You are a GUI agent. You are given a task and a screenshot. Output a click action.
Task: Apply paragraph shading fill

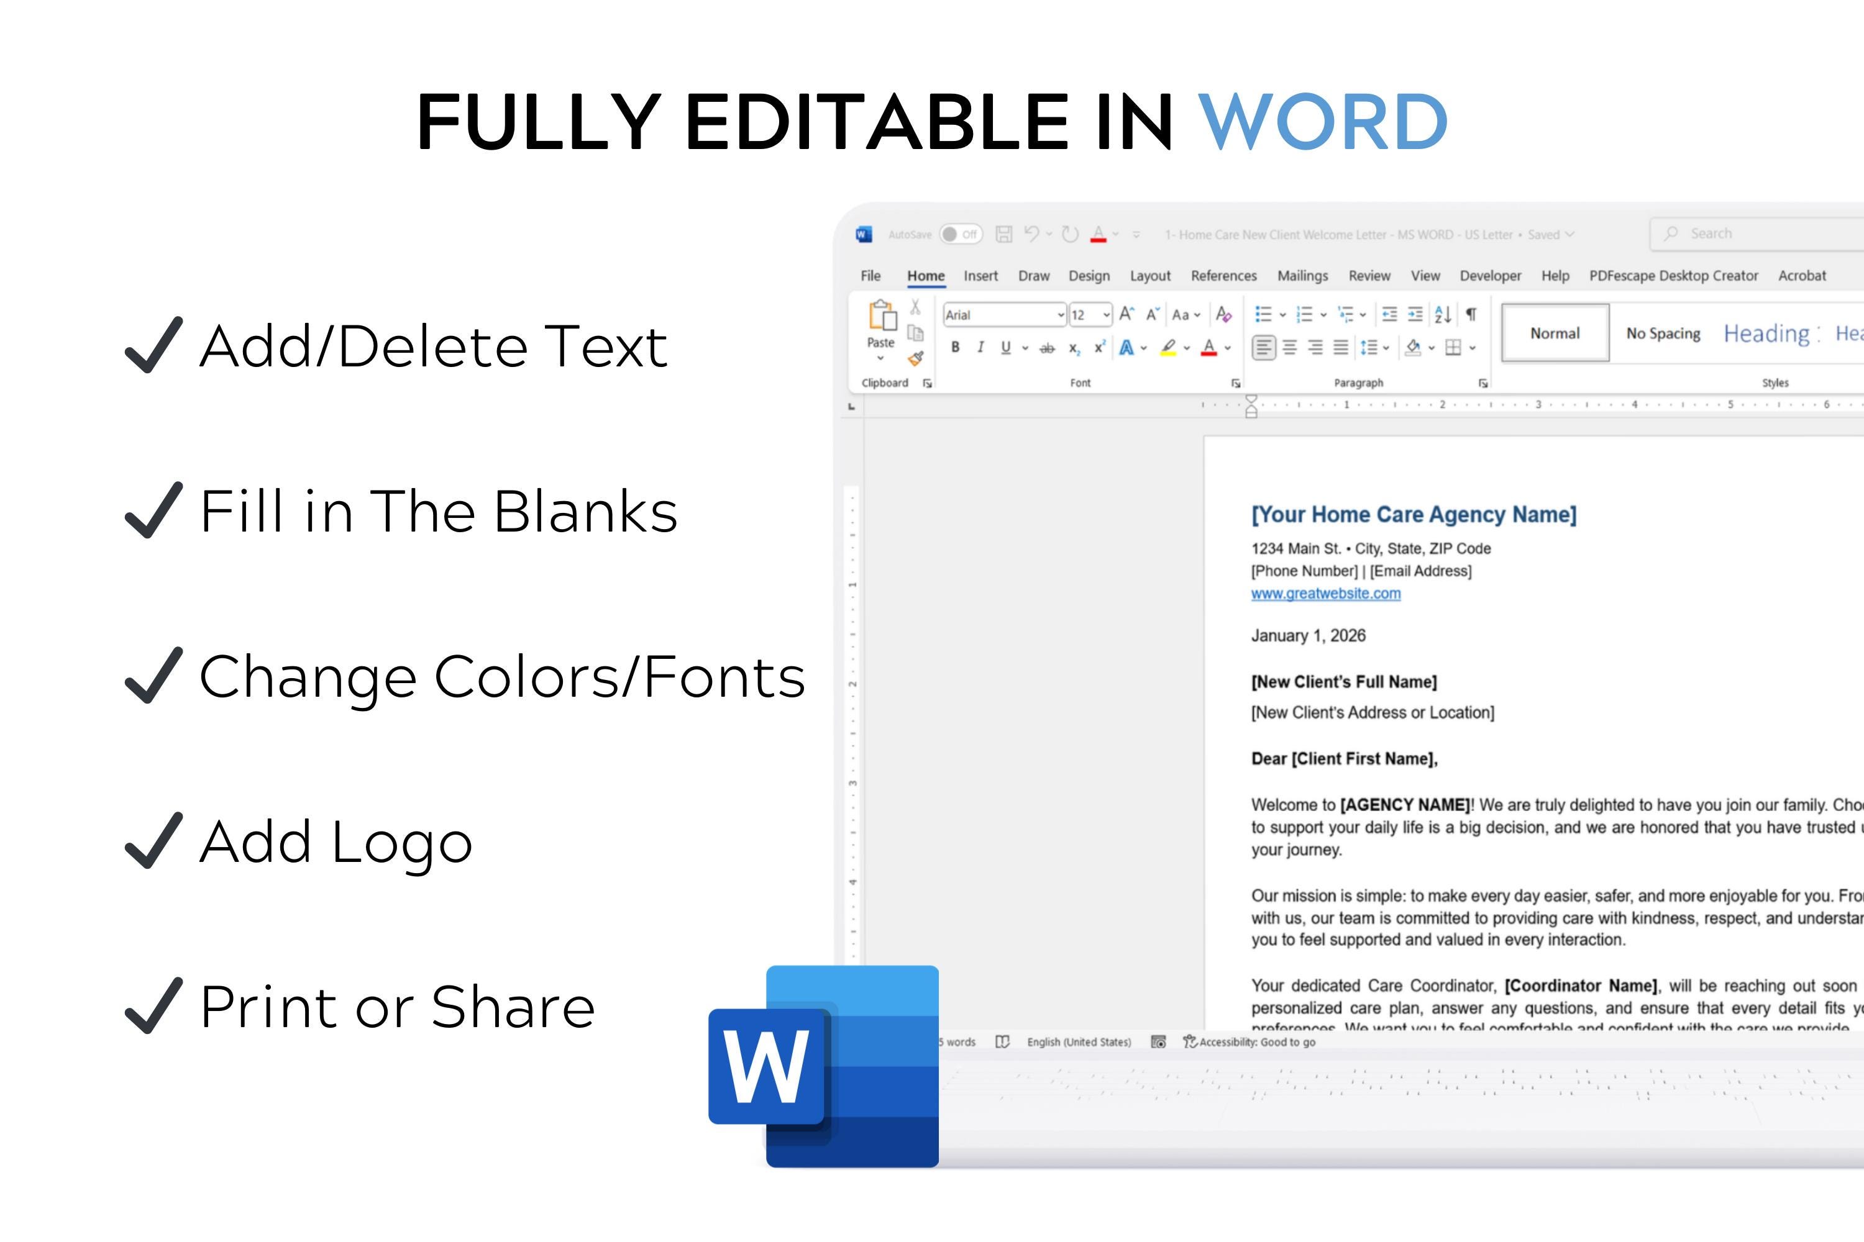pos(1413,348)
